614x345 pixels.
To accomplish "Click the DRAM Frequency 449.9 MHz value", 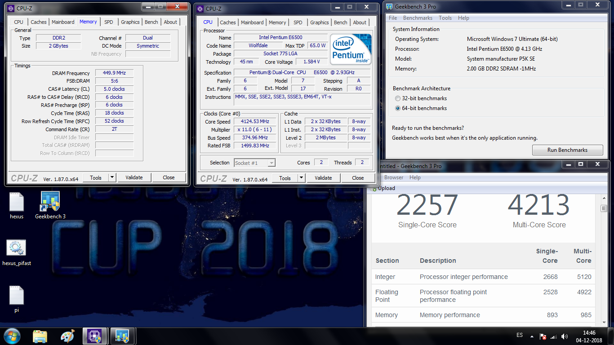I will (x=114, y=73).
